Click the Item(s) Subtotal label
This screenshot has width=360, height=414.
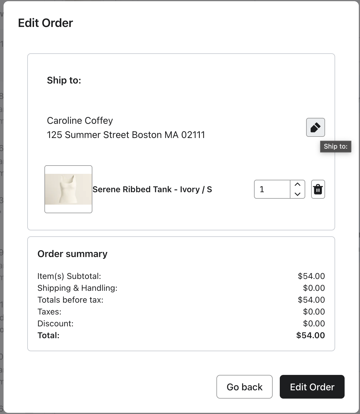coord(69,276)
